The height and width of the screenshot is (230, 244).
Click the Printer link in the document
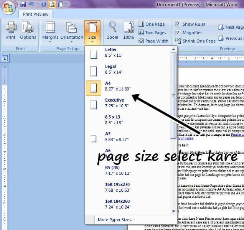(237, 135)
